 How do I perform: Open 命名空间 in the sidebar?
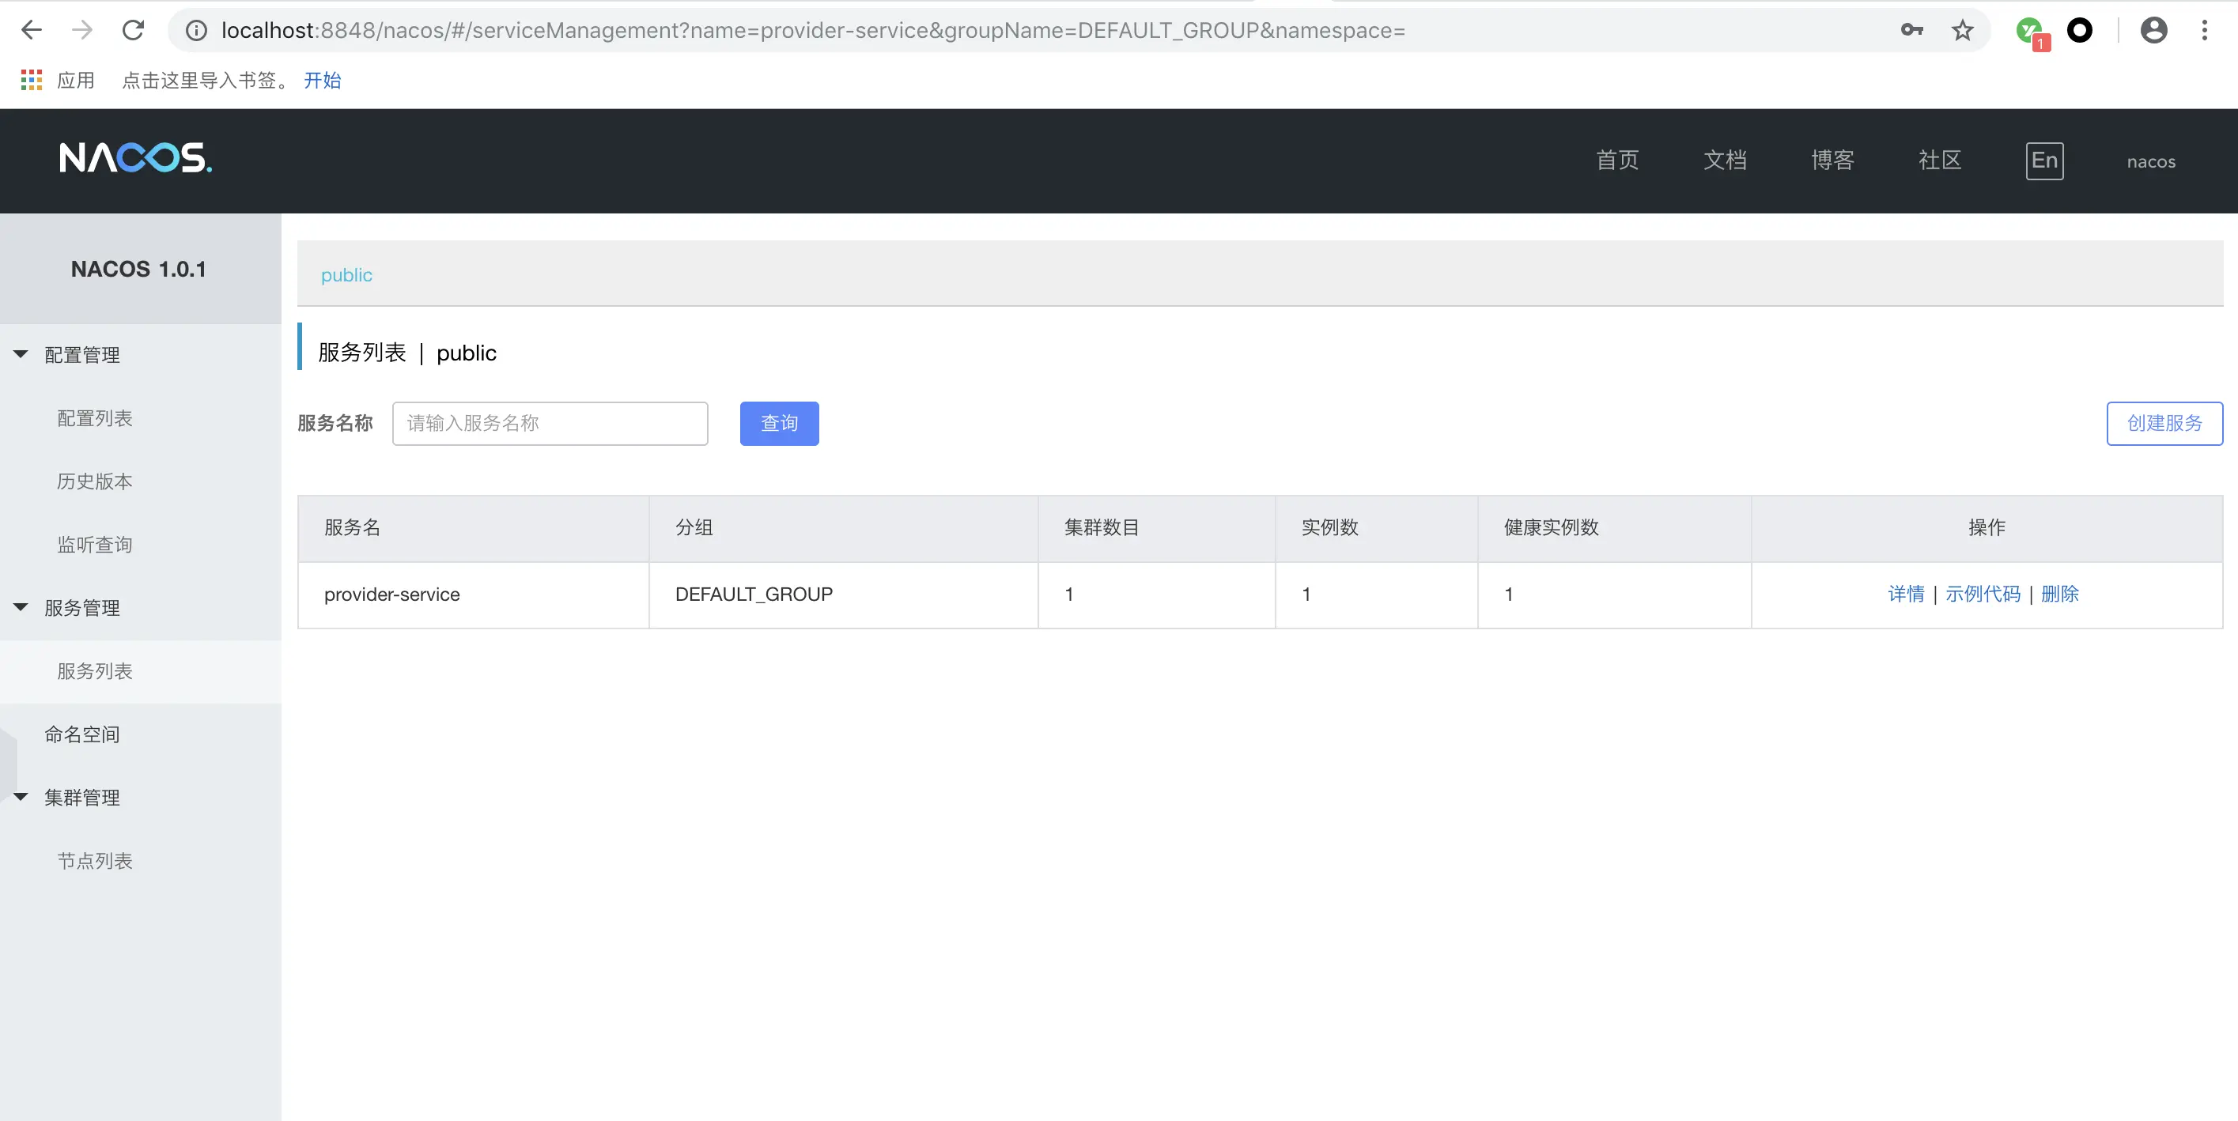[81, 734]
